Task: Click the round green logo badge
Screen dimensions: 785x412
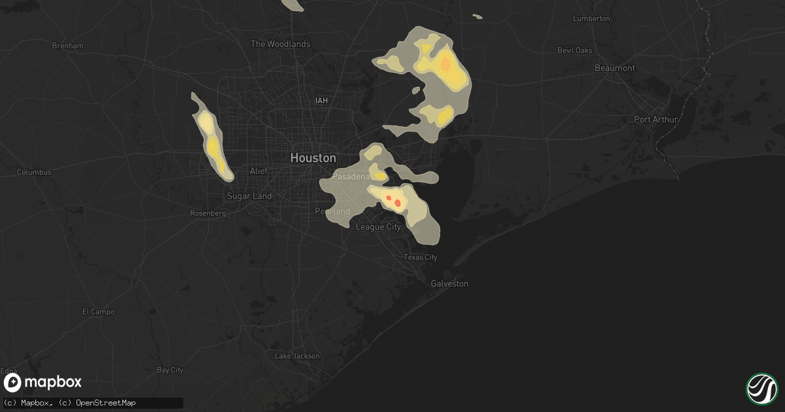Action: pyautogui.click(x=761, y=388)
